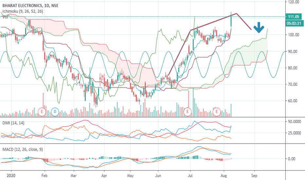Click the earnings E marker in late July
The width and height of the screenshot is (305, 180).
tap(217, 112)
